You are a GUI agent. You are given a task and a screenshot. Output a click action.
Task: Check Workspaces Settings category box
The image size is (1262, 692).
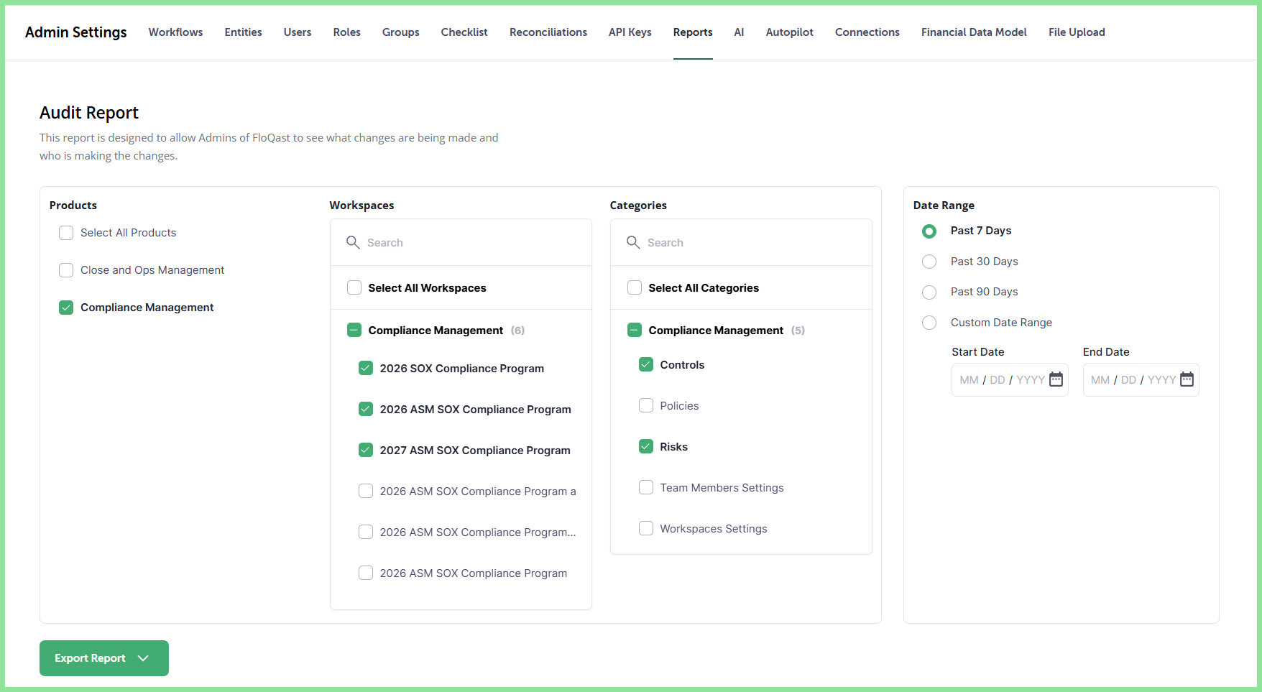tap(646, 528)
